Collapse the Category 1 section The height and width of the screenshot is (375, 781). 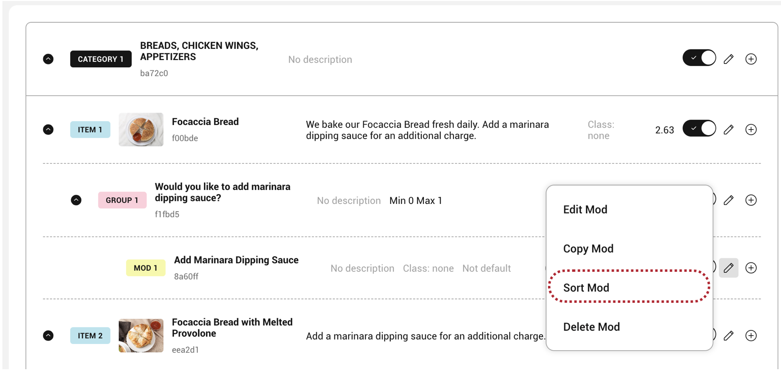48,59
